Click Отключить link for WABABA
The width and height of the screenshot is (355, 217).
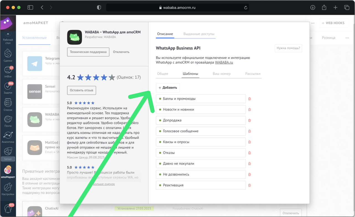121,52
